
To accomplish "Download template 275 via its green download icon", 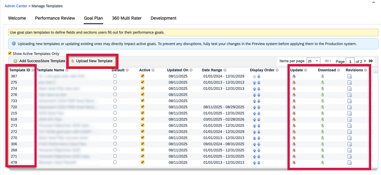I will [322, 82].
